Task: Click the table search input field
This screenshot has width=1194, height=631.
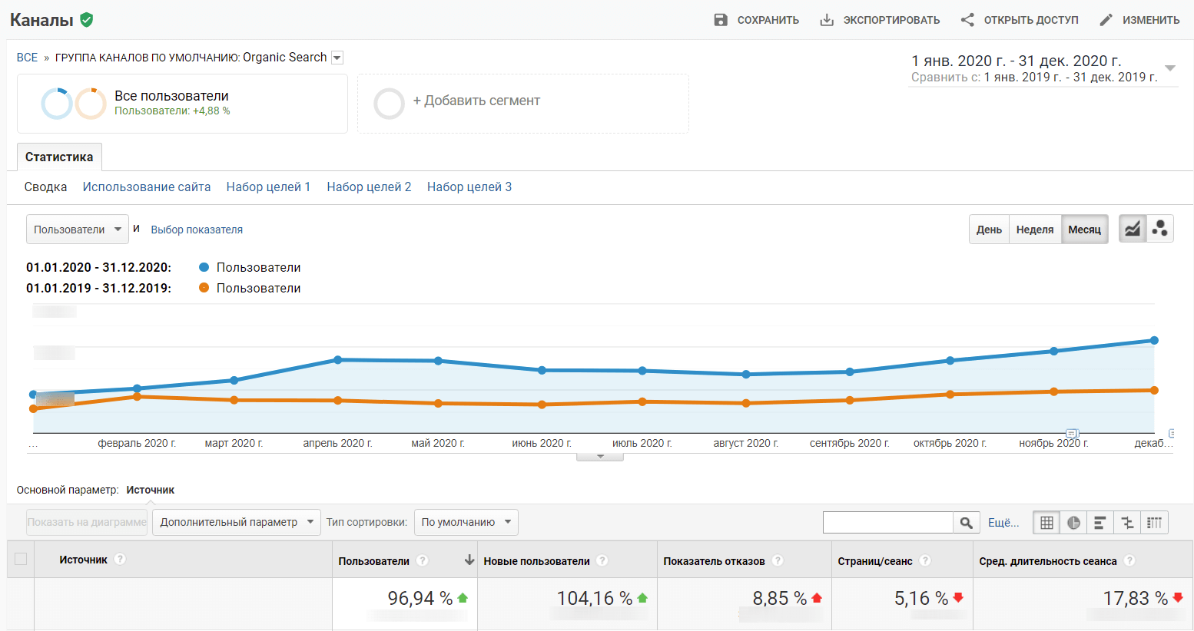Action: tap(887, 523)
